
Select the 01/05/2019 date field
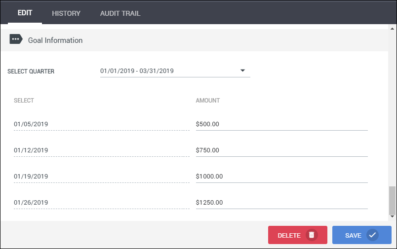(101, 124)
